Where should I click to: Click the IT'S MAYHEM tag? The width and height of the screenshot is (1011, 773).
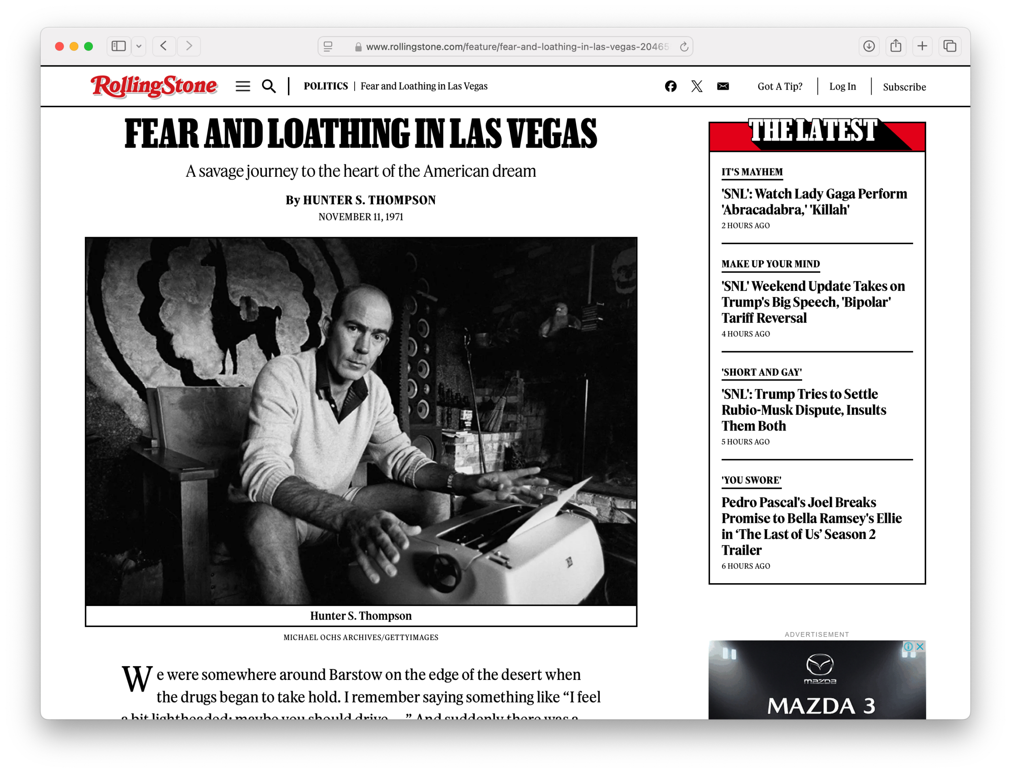click(x=752, y=172)
